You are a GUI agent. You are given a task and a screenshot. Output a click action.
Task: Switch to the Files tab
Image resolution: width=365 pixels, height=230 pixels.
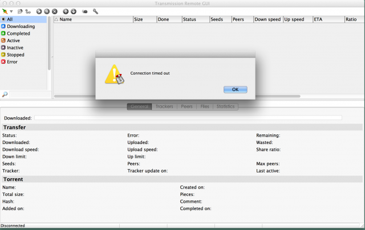pyautogui.click(x=205, y=106)
